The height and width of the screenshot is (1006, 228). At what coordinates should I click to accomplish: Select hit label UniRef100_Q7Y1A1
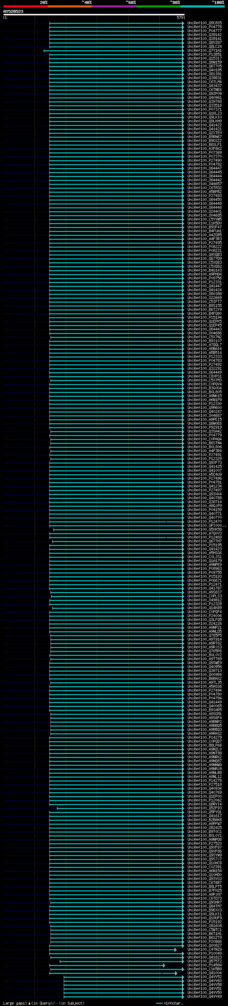coord(204,50)
